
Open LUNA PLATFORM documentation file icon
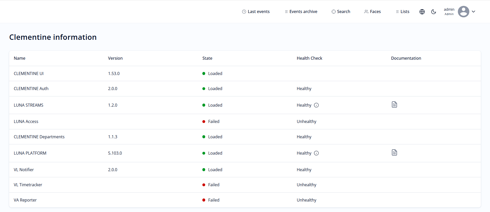click(394, 153)
